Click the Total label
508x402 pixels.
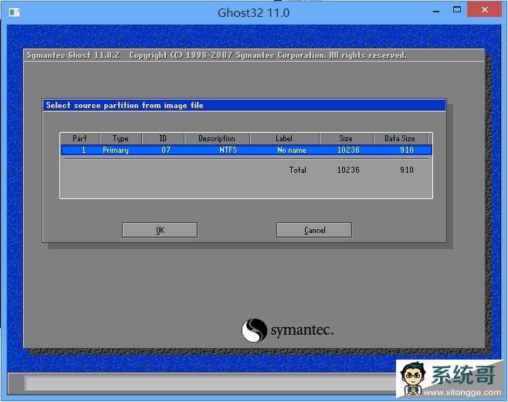[298, 170]
